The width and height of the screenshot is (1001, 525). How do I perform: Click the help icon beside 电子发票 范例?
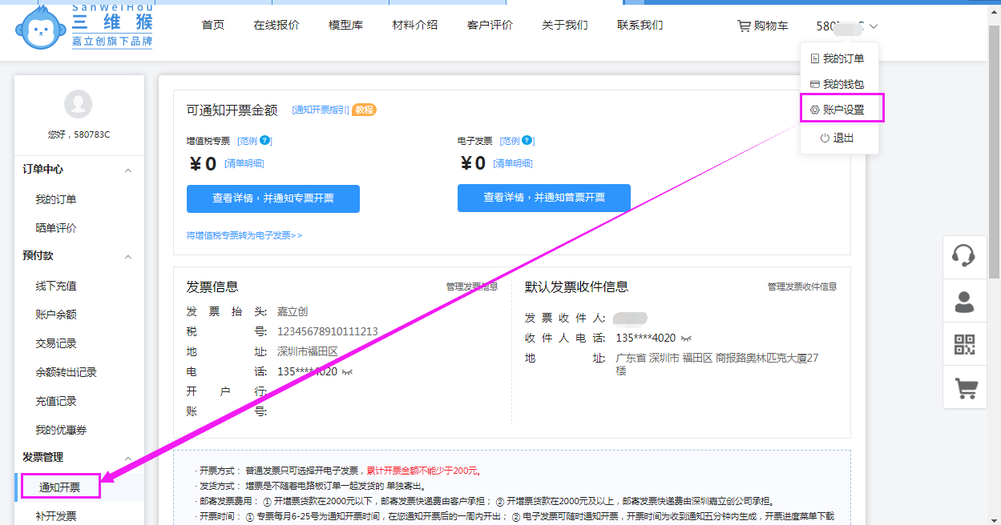pos(527,141)
